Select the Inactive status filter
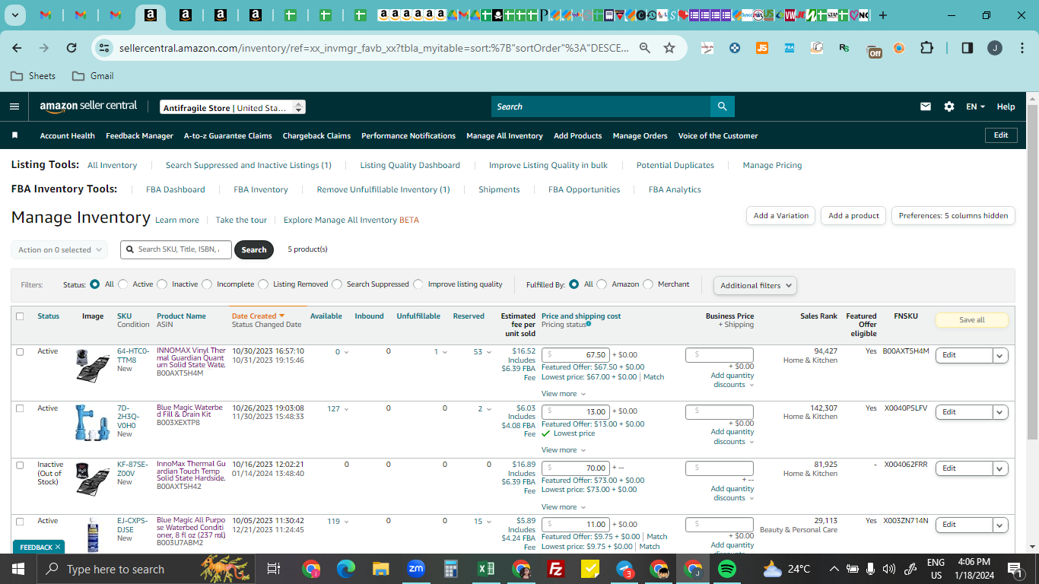 162,284
